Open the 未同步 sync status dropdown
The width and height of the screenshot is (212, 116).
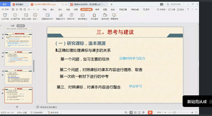click(x=161, y=9)
